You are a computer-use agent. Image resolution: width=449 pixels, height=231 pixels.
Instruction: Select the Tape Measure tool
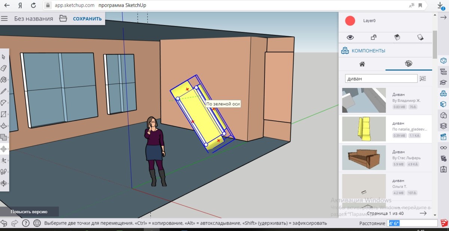pyautogui.click(x=4, y=160)
